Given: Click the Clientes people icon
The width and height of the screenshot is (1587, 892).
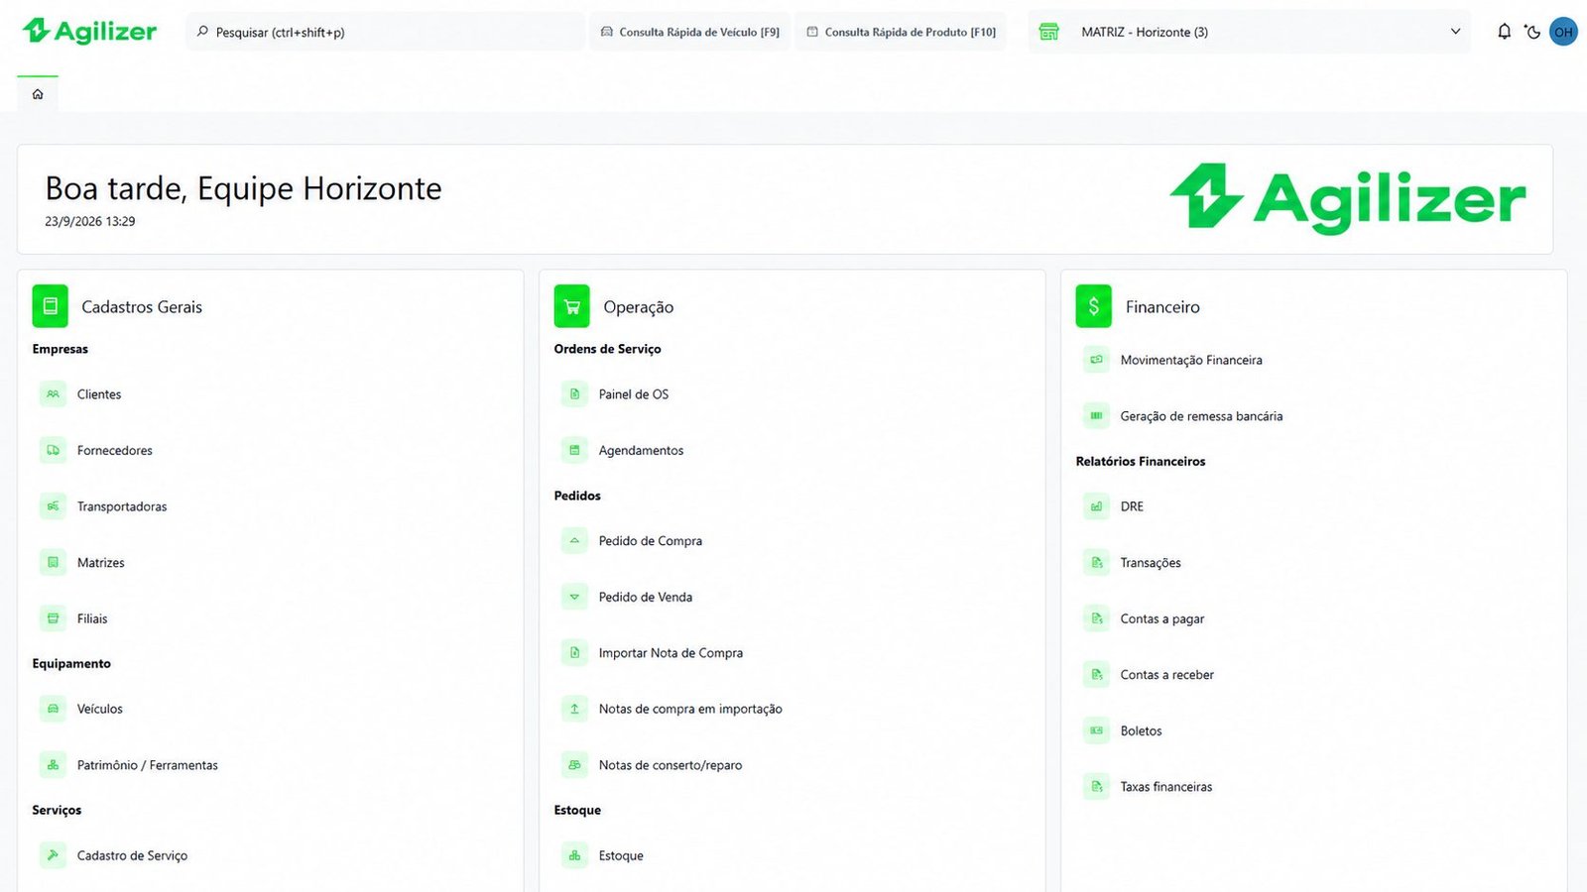Looking at the screenshot, I should click(x=54, y=394).
